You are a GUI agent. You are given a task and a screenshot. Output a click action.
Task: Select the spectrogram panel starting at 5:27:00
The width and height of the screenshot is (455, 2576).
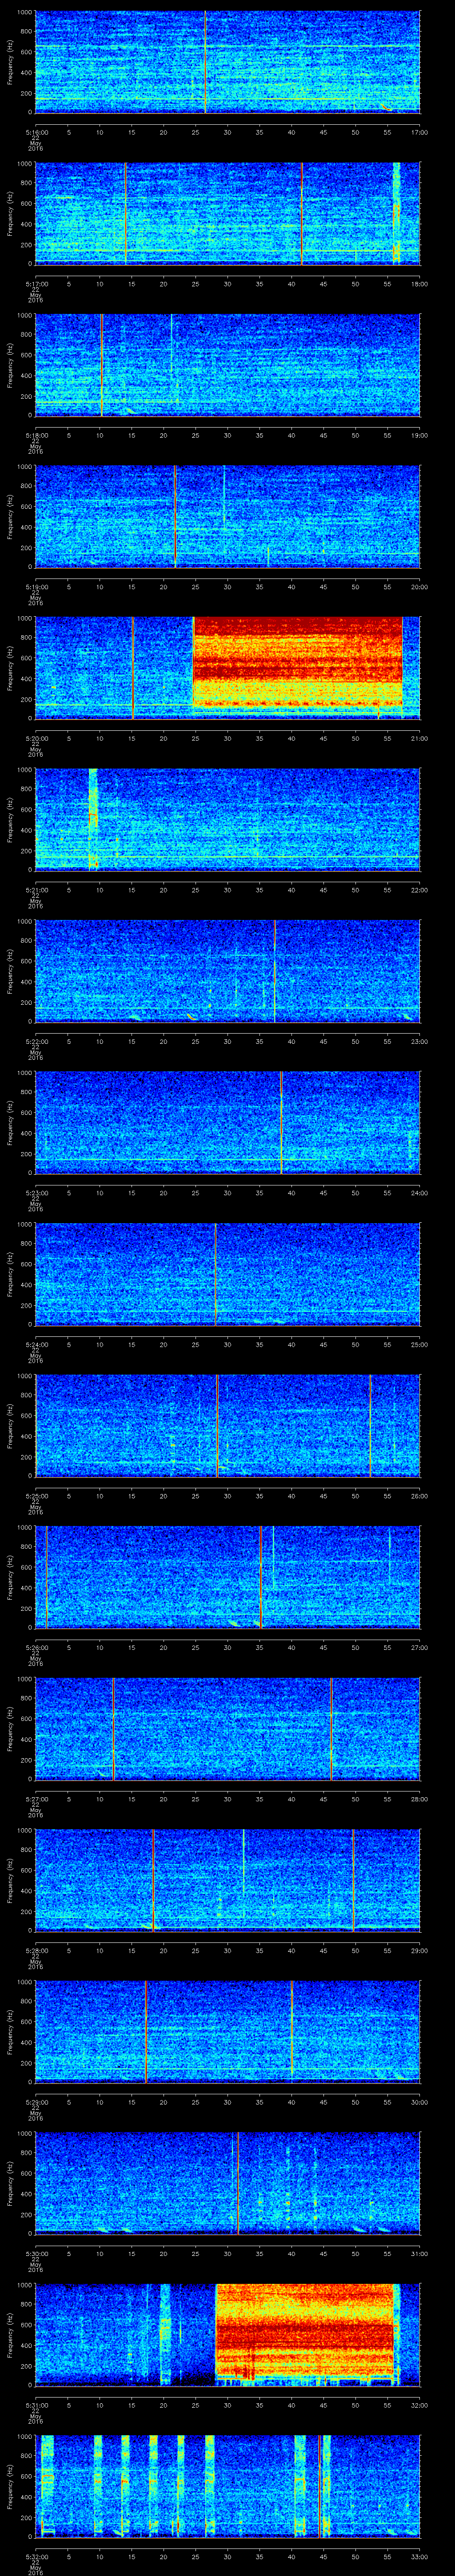[228, 1728]
